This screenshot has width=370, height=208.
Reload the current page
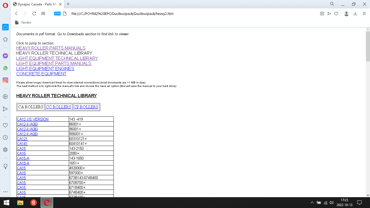pyautogui.click(x=34, y=14)
